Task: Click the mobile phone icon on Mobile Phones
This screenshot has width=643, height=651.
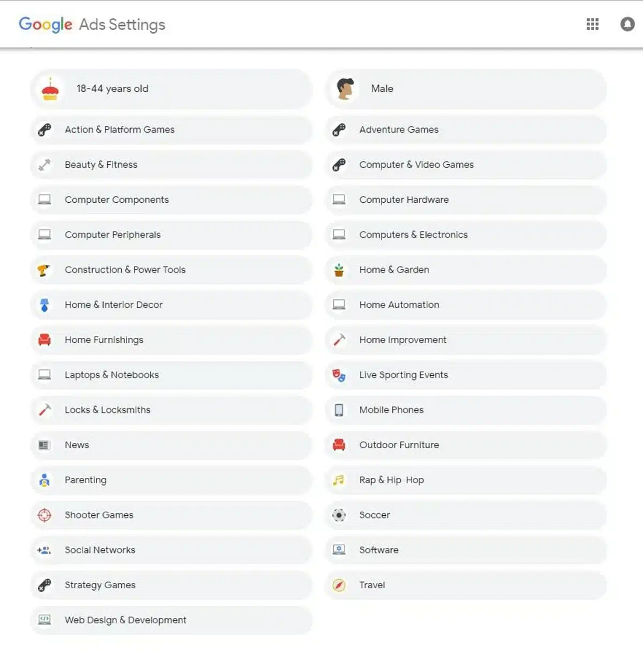Action: [339, 410]
